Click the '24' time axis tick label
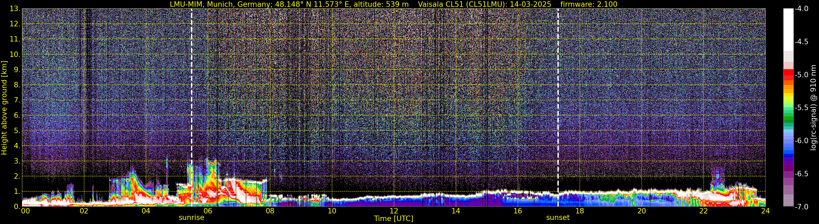The image size is (819, 224). click(x=765, y=211)
